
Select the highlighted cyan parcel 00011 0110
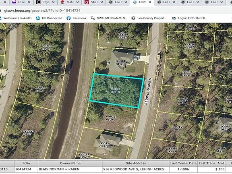pos(116,90)
